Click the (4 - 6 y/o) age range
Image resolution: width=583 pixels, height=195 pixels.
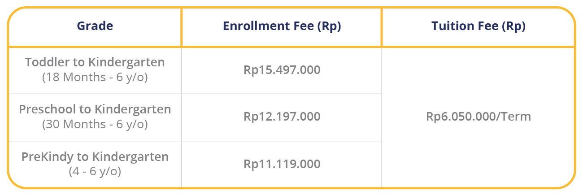click(x=95, y=171)
